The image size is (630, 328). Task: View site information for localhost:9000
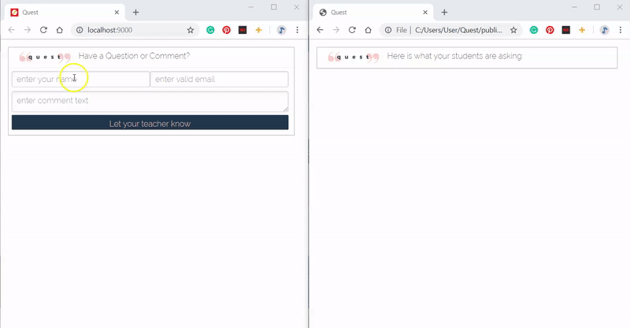[x=80, y=30]
